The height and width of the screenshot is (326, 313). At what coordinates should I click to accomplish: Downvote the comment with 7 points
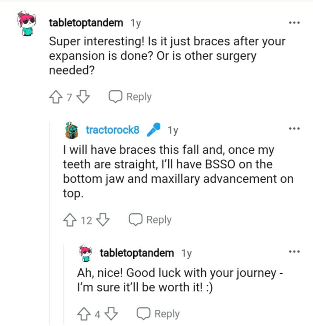[83, 97]
